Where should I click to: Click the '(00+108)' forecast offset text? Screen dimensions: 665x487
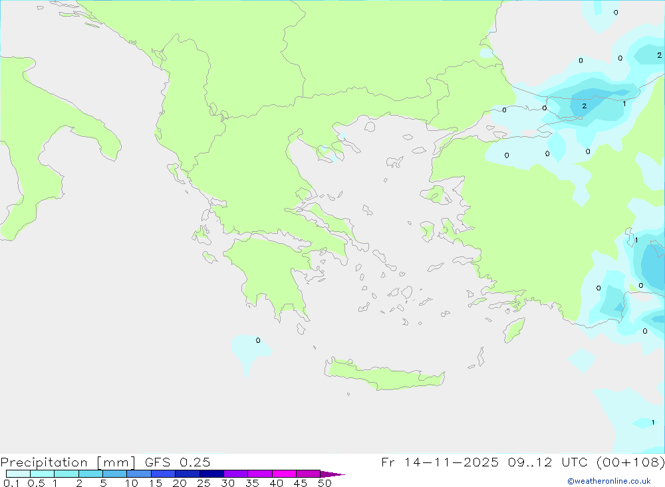click(x=630, y=462)
